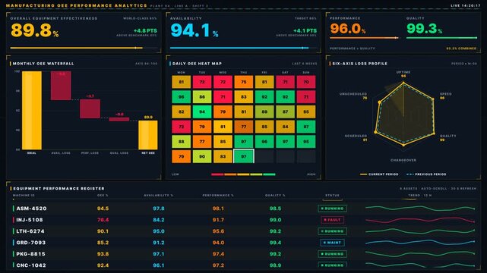Open the ASM-4520 trend sparkline
Image resolution: width=487 pixels, height=273 pixels.
click(x=420, y=209)
